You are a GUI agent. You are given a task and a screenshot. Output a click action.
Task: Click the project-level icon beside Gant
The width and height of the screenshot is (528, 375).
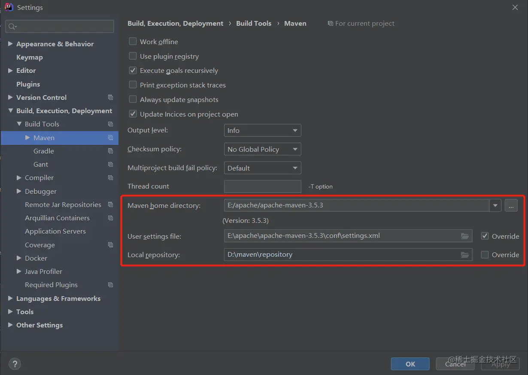(x=110, y=164)
